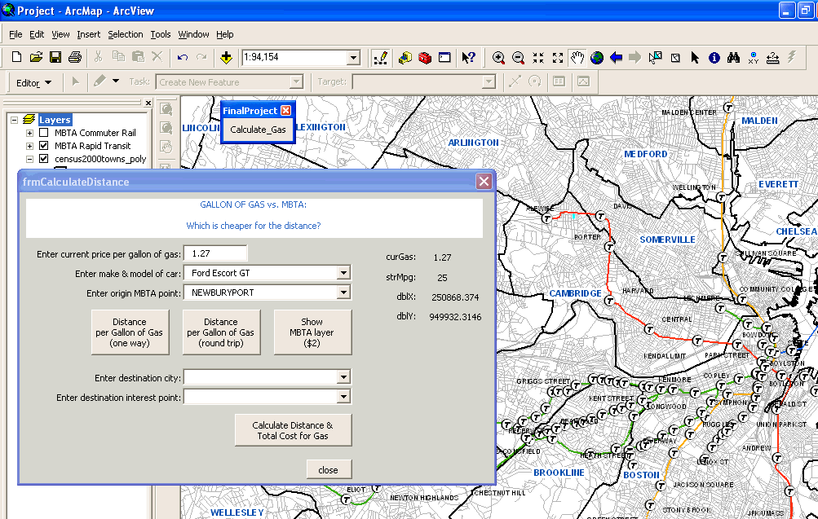Click Show MBTA layer ($2)
818x519 pixels.
(x=312, y=332)
